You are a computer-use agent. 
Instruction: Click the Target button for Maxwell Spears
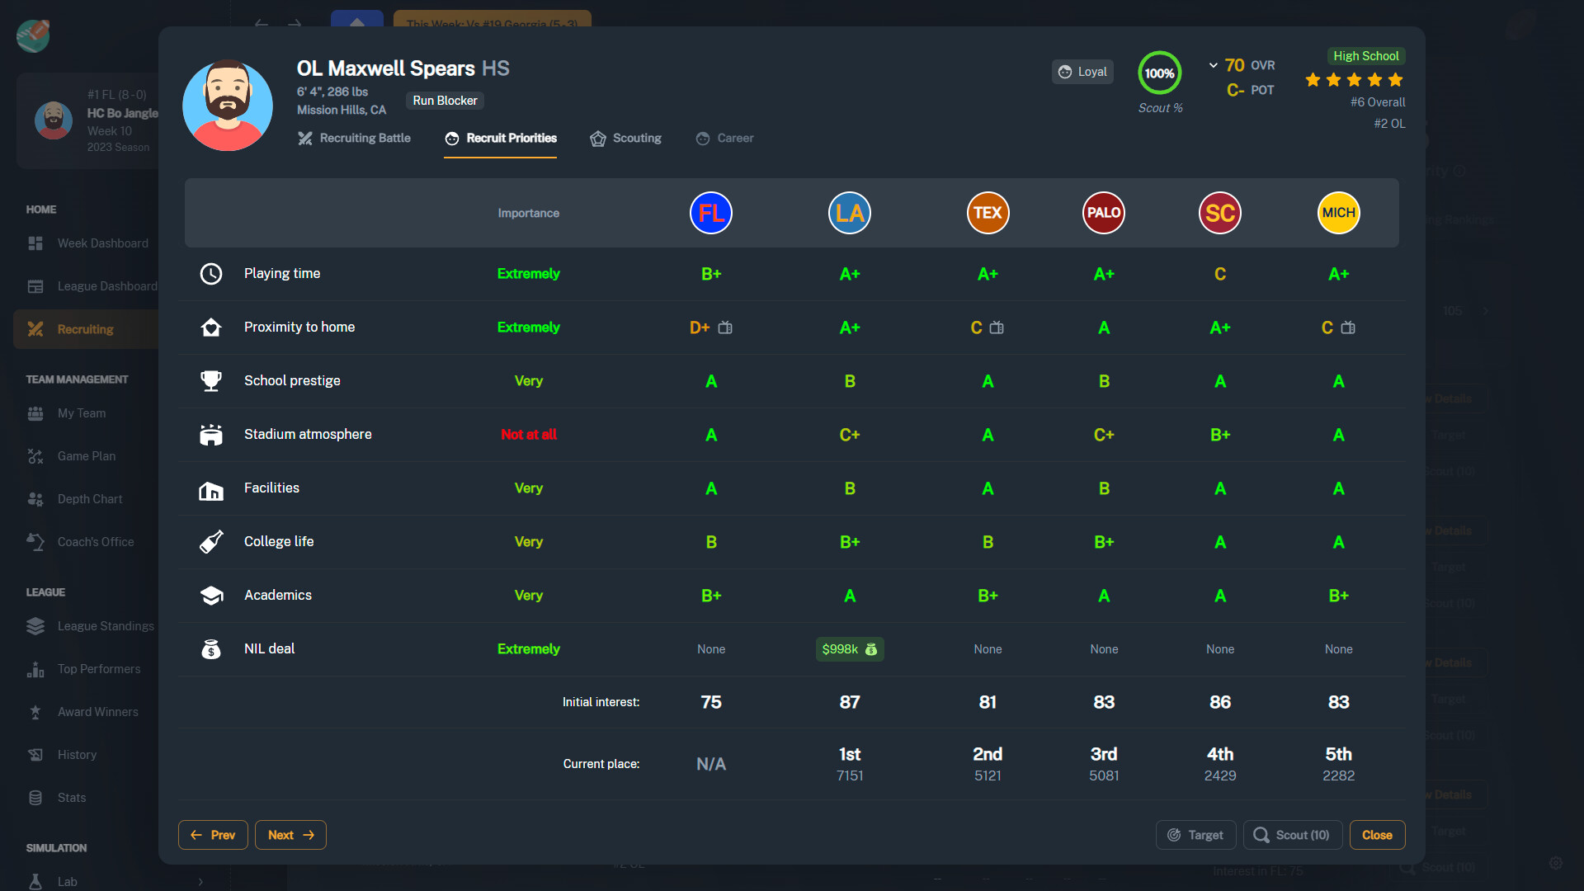(1194, 834)
